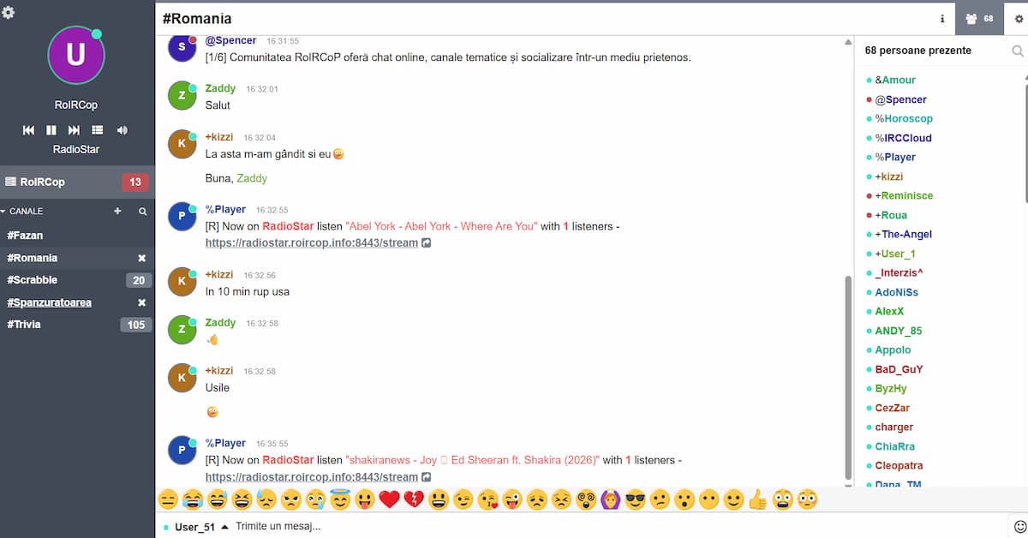Click %Player nickname at 16:32:55 message

coord(225,209)
